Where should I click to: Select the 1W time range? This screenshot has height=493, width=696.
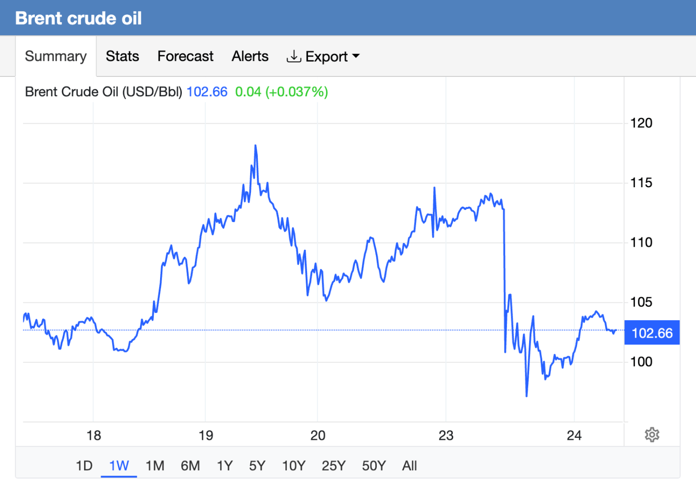pyautogui.click(x=119, y=465)
